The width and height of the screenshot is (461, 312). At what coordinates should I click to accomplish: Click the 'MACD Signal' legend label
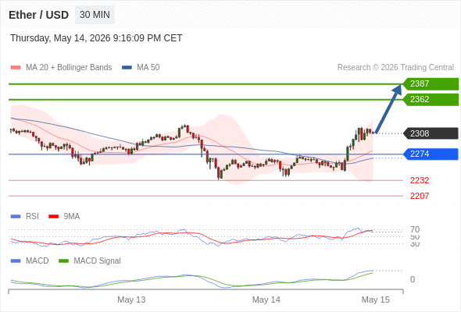pos(97,261)
